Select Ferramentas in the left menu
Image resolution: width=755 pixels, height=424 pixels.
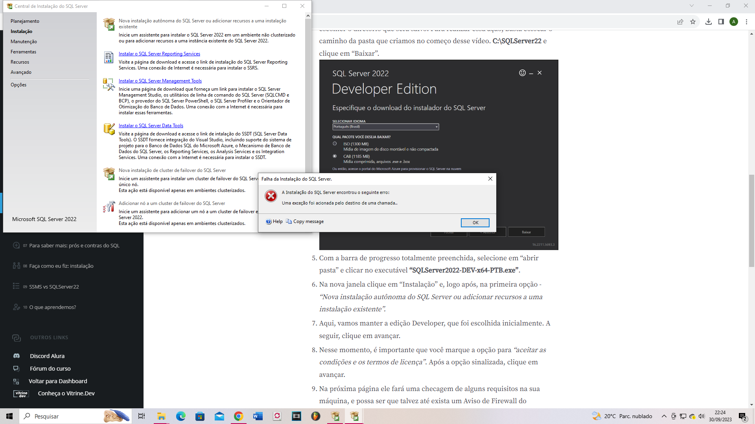point(23,52)
